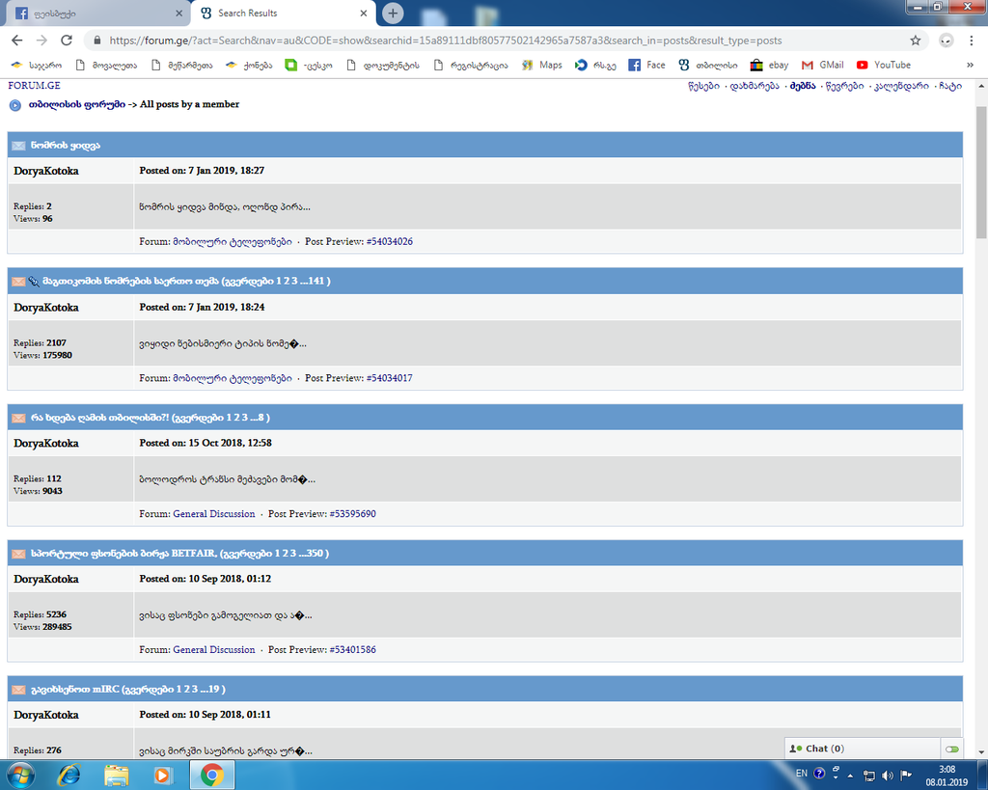Open Post Preview #53595690
Viewport: 988px width, 790px height.
click(352, 514)
